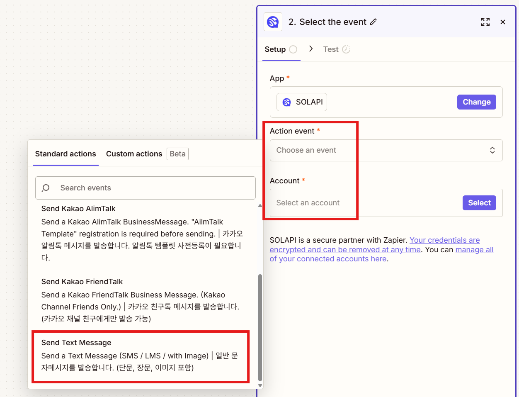
Task: Click the events list scrollbar thumb
Action: coord(260,327)
